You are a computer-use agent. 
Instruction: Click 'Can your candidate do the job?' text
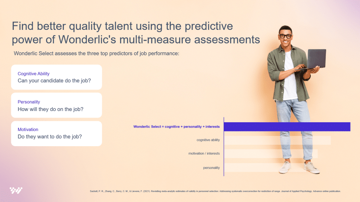click(x=54, y=80)
